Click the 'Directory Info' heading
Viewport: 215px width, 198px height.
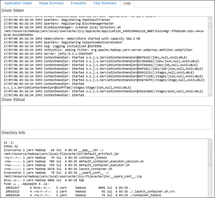pos(13,133)
